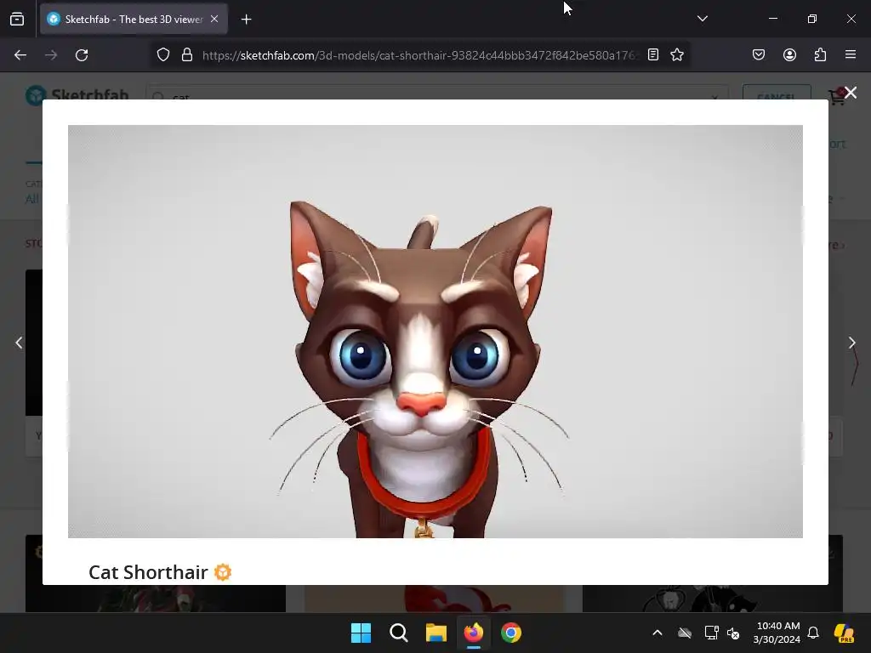Open a new browser tab
The width and height of the screenshot is (871, 653).
[246, 20]
